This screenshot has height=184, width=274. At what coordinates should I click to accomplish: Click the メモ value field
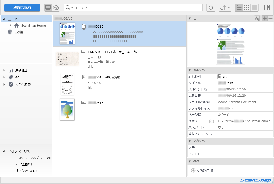[x=245, y=148]
